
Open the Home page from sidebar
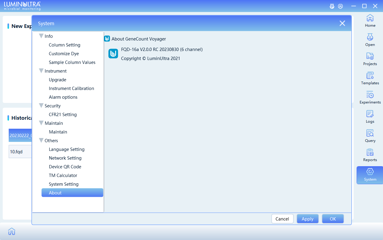point(370,21)
